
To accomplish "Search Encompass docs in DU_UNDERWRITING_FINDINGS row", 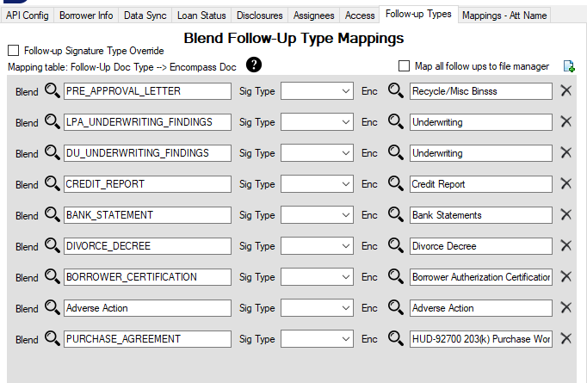I will pos(396,152).
